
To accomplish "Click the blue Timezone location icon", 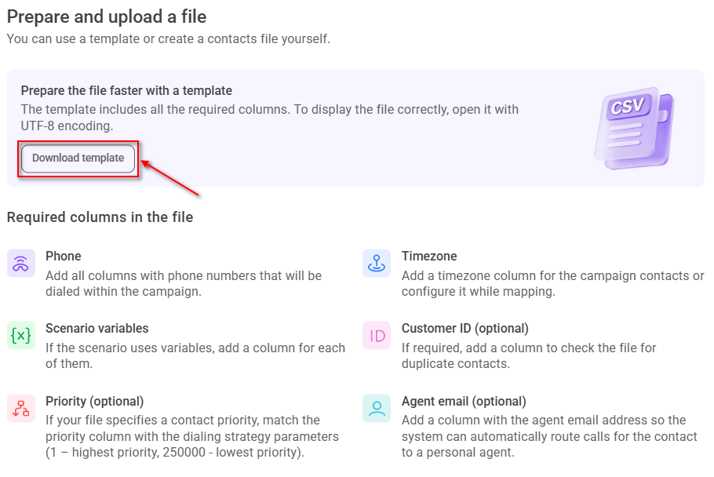I will pos(377,263).
